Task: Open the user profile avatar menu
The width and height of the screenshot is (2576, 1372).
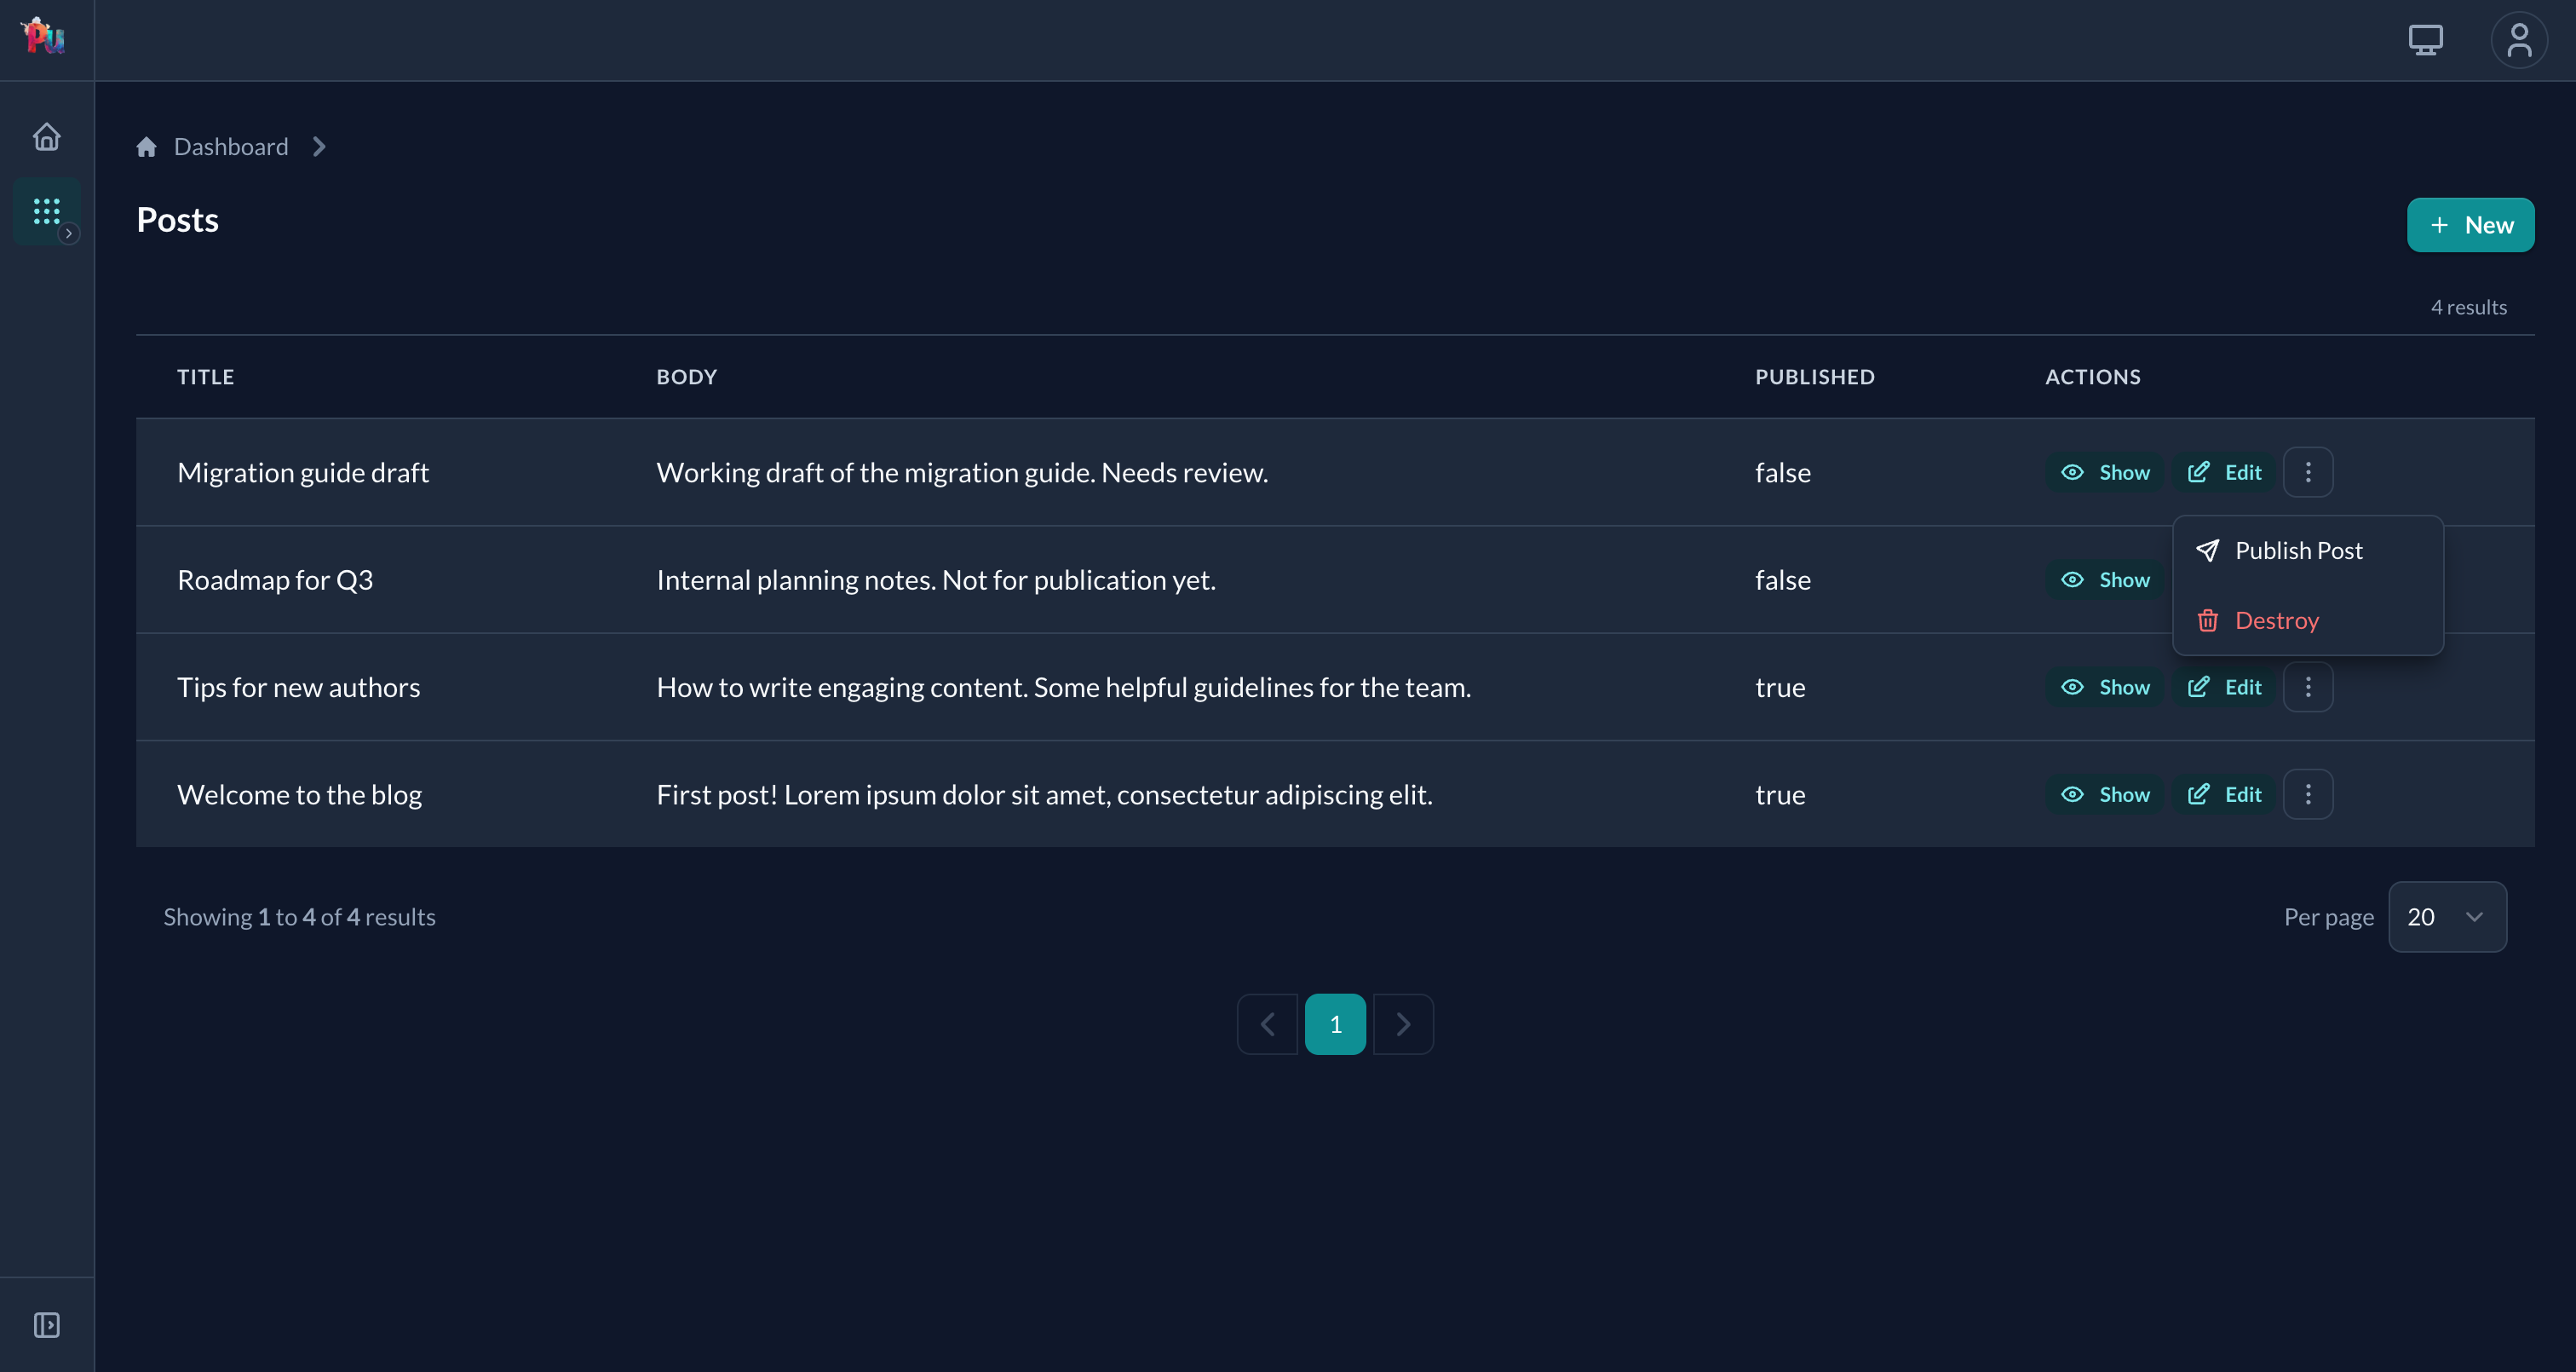Action: 2519,40
